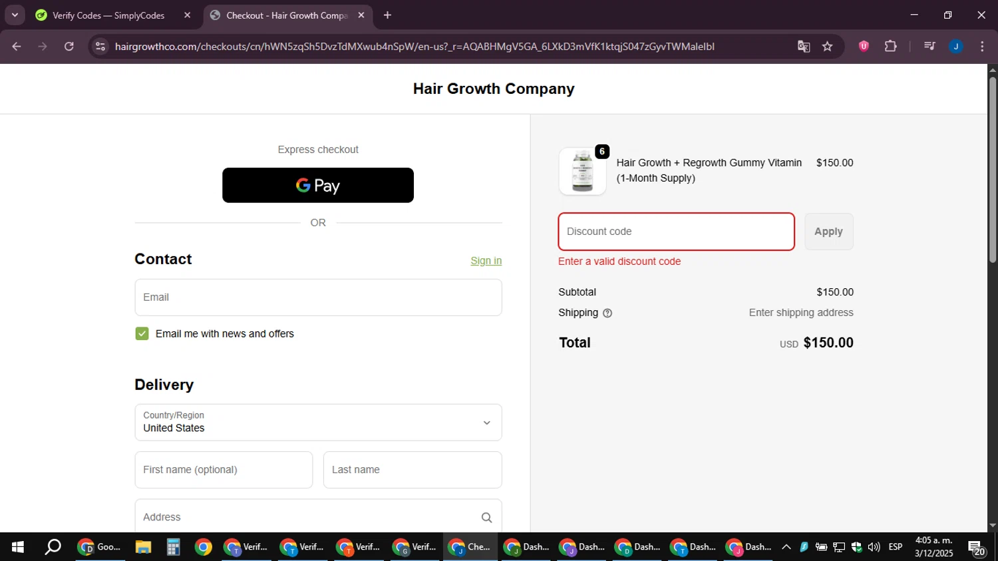Show hidden system tray icons
The width and height of the screenshot is (998, 561).
[786, 547]
